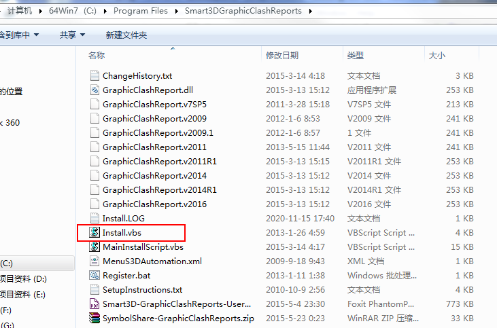Image resolution: width=497 pixels, height=328 pixels.
Task: Select the Smart3D-GraphicClashReports-User PDF icon
Action: pyautogui.click(x=95, y=304)
